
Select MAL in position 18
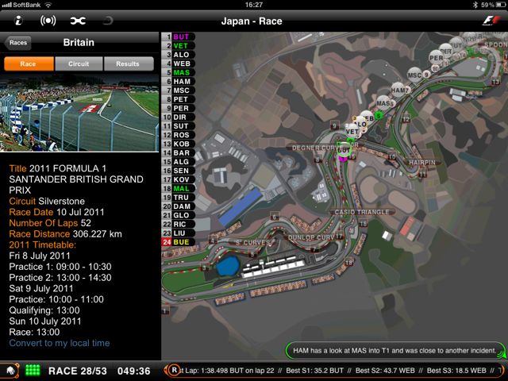click(x=179, y=188)
